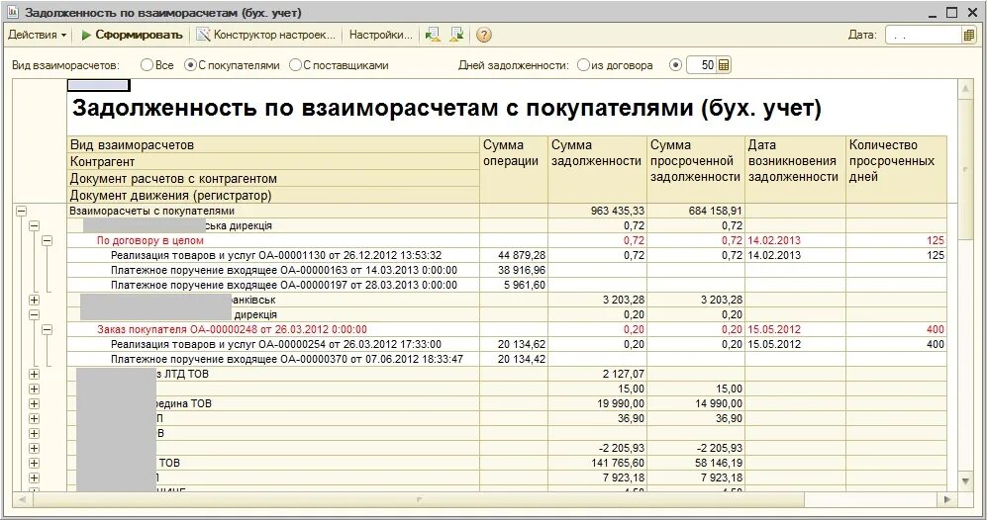Expand the row with debt 7 923,18

pyautogui.click(x=34, y=477)
